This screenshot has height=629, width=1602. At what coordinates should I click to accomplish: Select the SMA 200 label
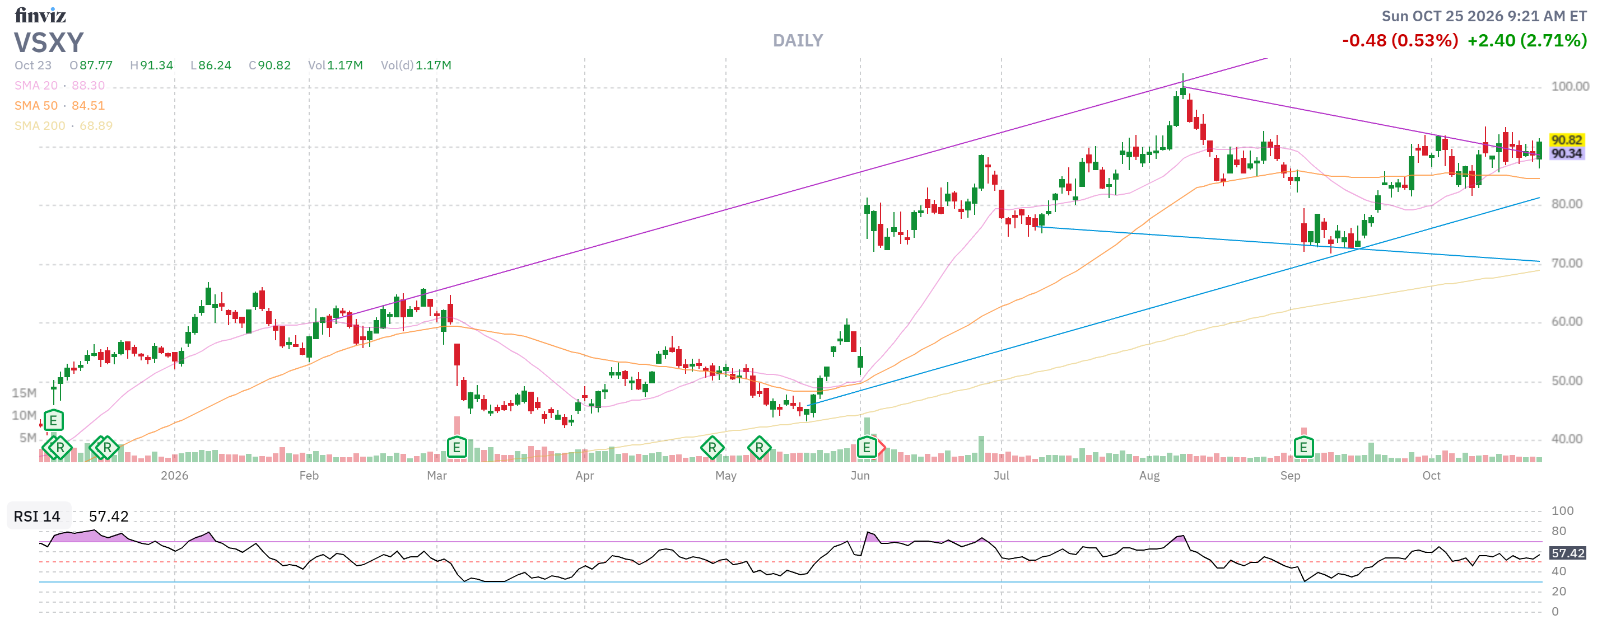pos(40,125)
